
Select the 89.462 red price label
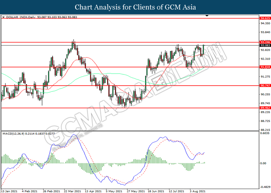(265, 108)
